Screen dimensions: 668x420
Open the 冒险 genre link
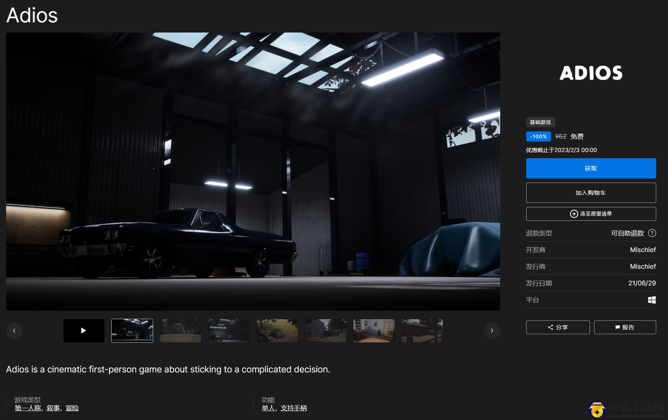pos(72,408)
